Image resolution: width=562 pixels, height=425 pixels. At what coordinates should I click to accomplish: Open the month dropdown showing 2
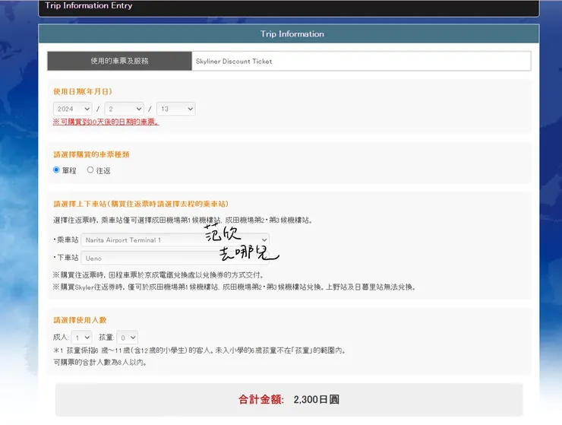point(124,109)
